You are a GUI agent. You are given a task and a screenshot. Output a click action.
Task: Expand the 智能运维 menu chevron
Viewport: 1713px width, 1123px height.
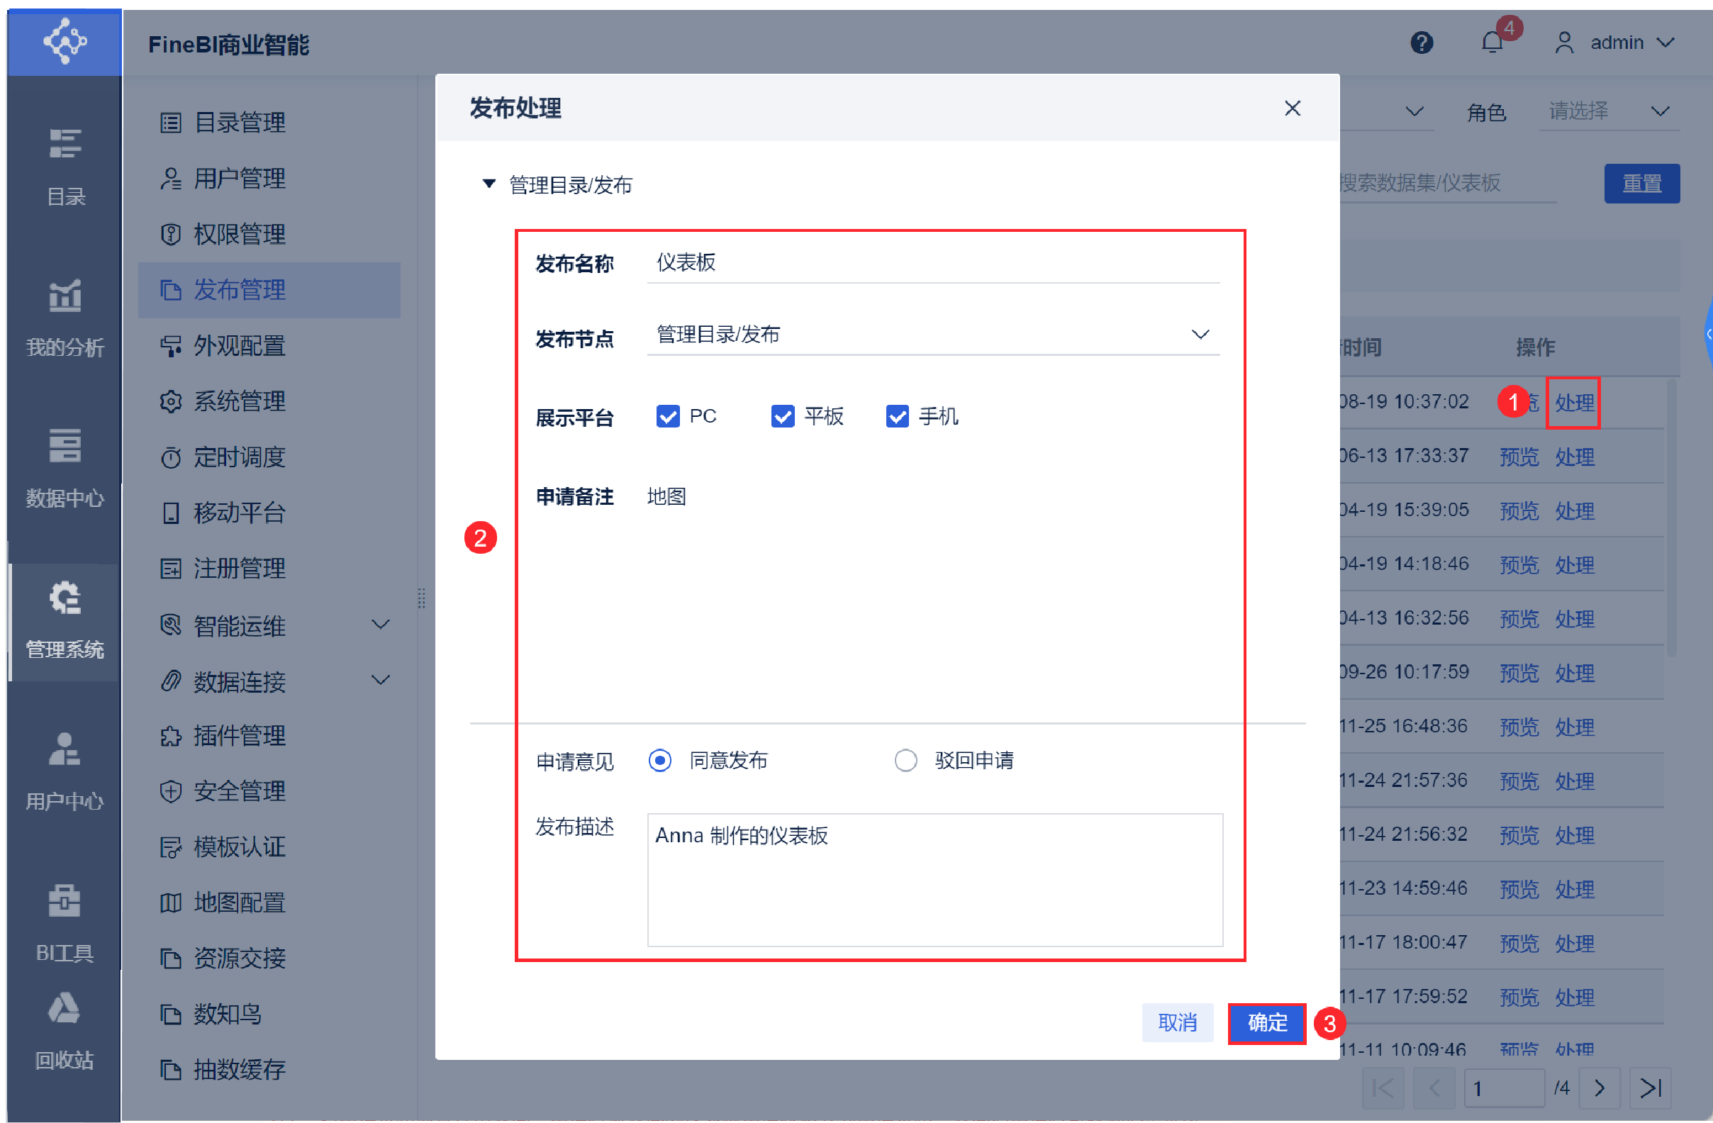point(380,625)
